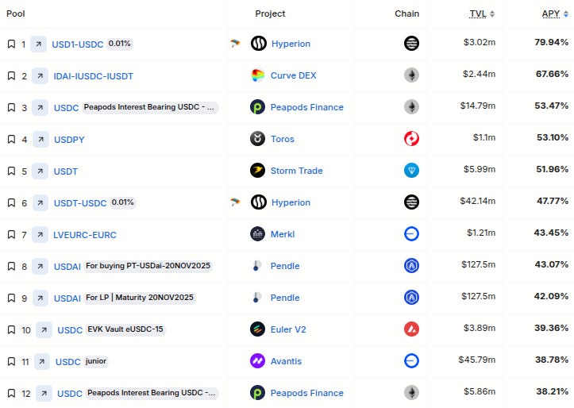Open the LVEURC-EURC pool link
This screenshot has height=408, width=574.
point(85,235)
